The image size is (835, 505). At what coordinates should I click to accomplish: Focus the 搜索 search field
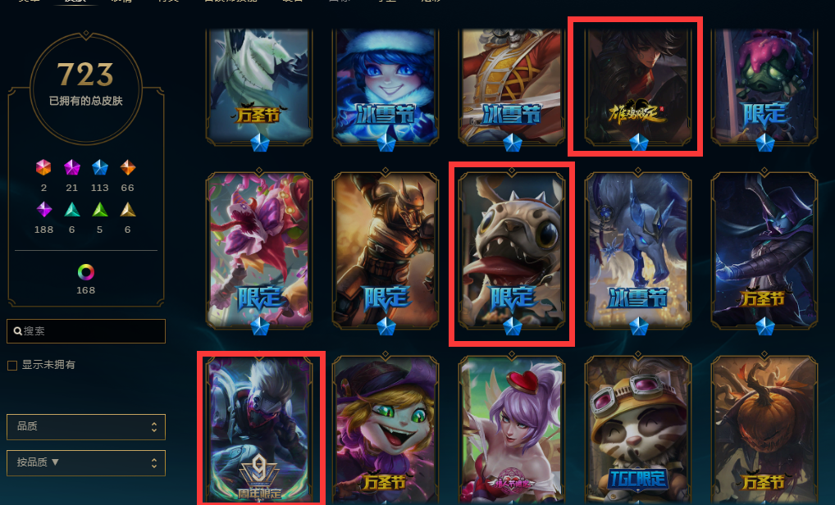pyautogui.click(x=86, y=331)
